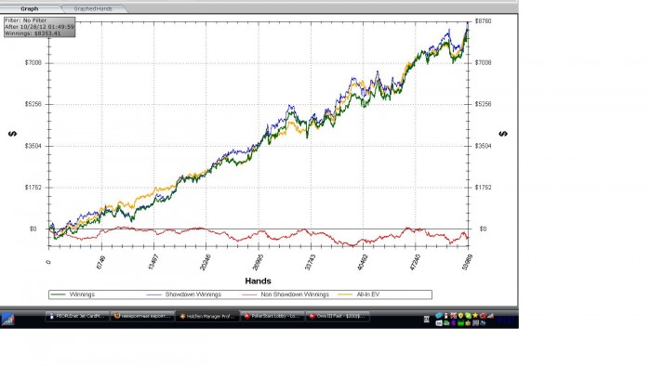This screenshot has width=651, height=366.
Task: Click the All-In EV legend entry
Action: pyautogui.click(x=359, y=294)
